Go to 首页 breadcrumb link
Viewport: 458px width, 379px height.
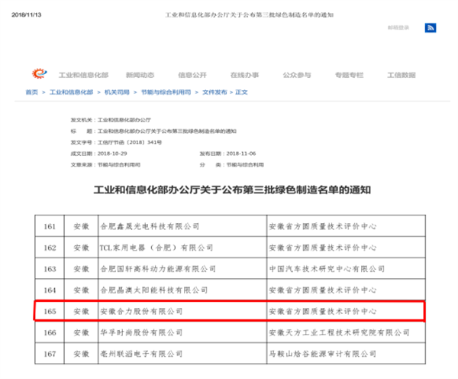pyautogui.click(x=32, y=92)
